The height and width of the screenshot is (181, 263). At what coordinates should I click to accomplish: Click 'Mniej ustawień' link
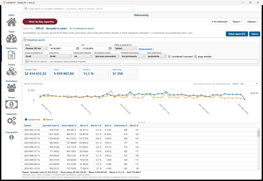click(x=146, y=49)
